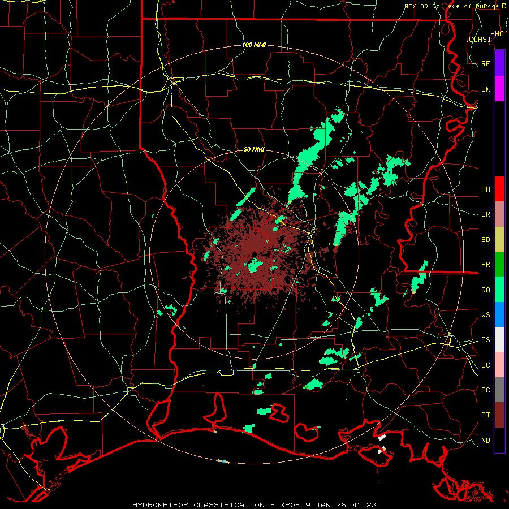Click the Hydrometeor Classification KPOE title caption
This screenshot has width=509, height=509.
[x=254, y=505]
